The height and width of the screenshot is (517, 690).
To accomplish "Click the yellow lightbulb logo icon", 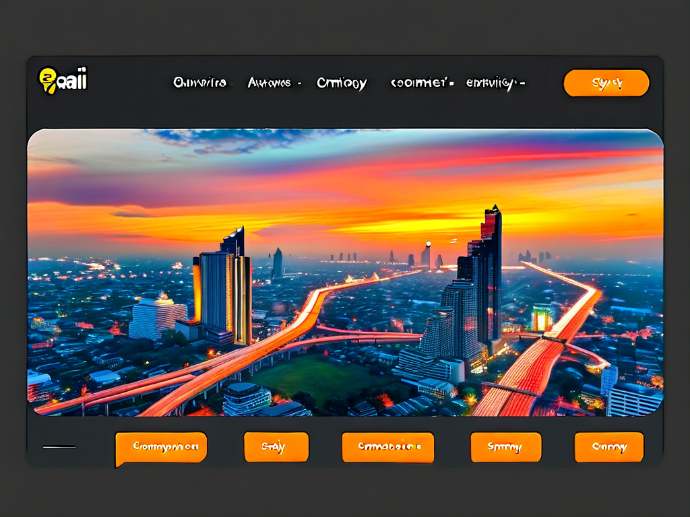I will 48,81.
